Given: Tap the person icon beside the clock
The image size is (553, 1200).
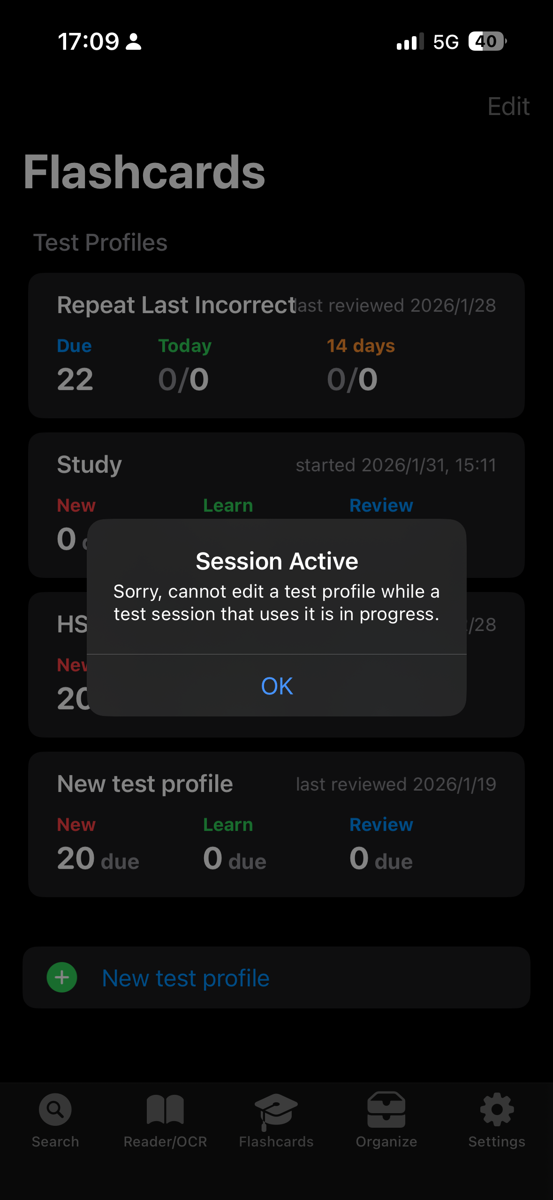Looking at the screenshot, I should (134, 41).
